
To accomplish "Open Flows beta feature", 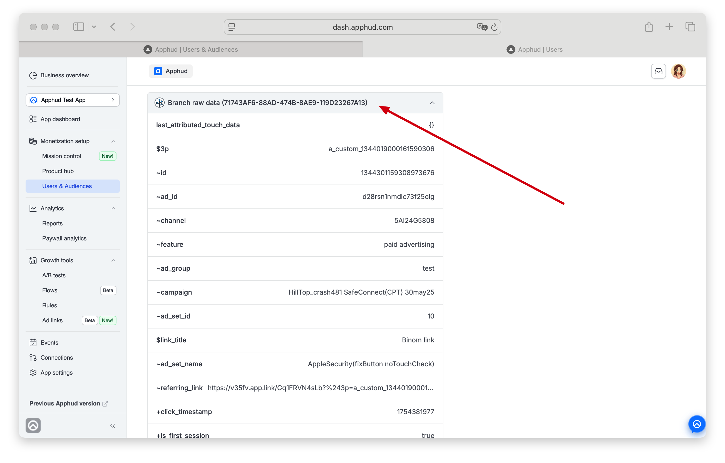I will [x=50, y=290].
